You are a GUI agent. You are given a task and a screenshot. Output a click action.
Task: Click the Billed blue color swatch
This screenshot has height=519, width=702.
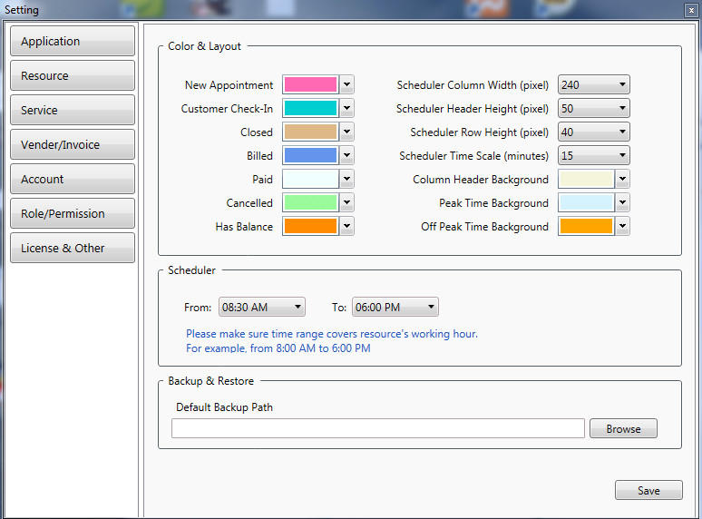[x=310, y=155]
